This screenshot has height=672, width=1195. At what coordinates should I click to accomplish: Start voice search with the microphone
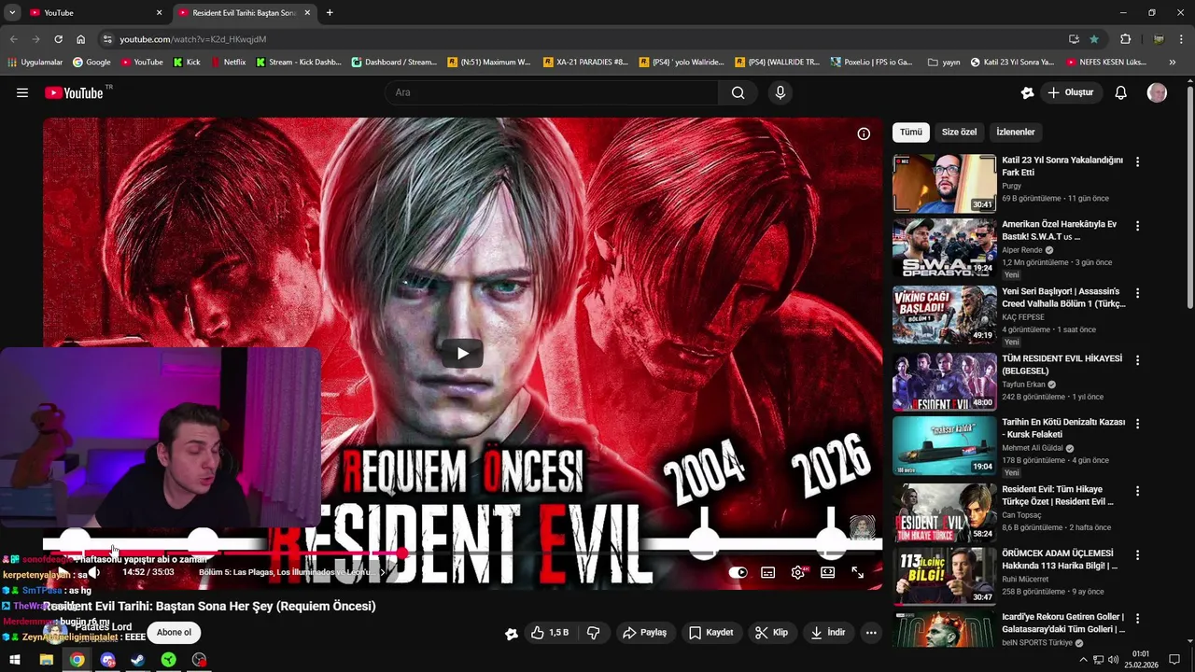click(780, 92)
